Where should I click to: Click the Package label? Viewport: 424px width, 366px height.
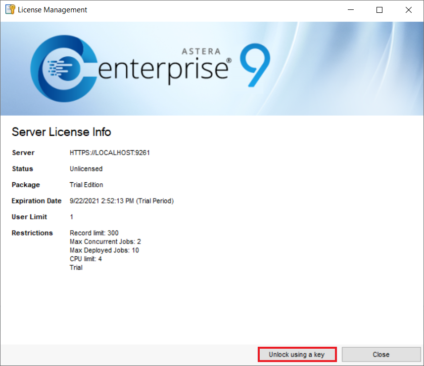[x=26, y=185]
